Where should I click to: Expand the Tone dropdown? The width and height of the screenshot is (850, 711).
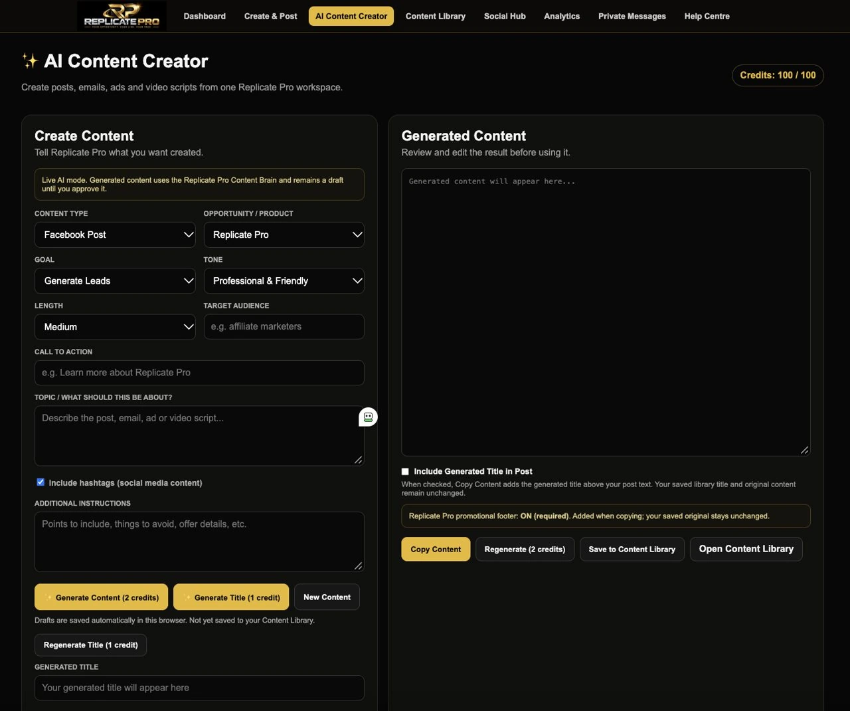[284, 280]
